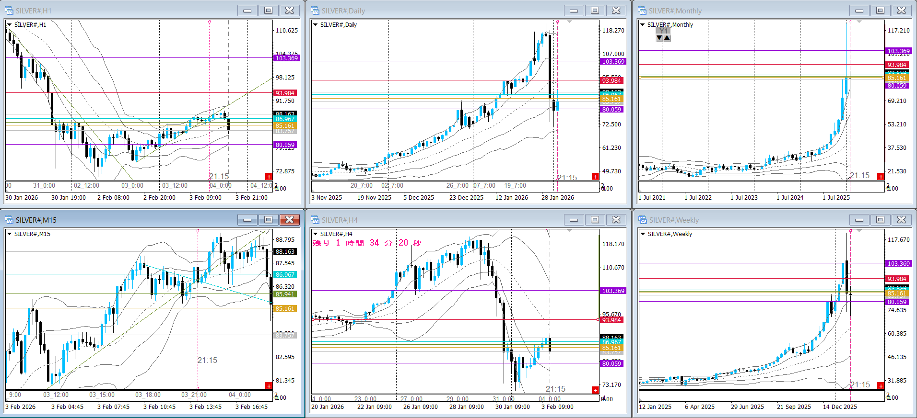Click the red plus icon in Weekly chart
Screen dimensions: 917x418
pos(881,386)
